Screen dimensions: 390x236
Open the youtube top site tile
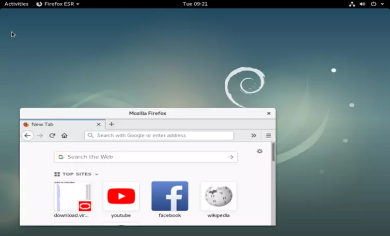[121, 196]
